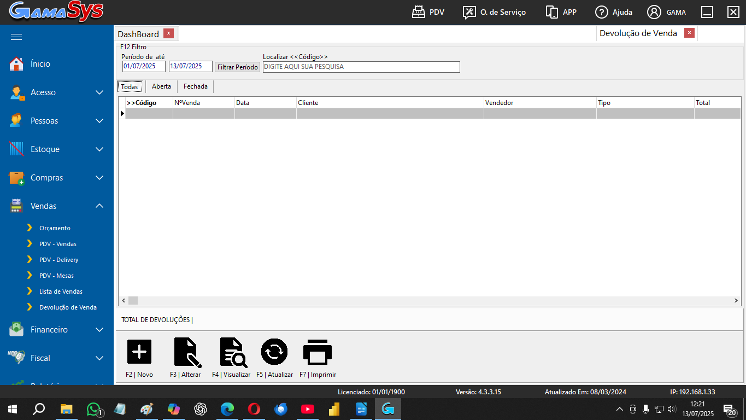Screen dimensions: 746x420
Task: Click the F3 Alterar edit icon
Action: 186,352
